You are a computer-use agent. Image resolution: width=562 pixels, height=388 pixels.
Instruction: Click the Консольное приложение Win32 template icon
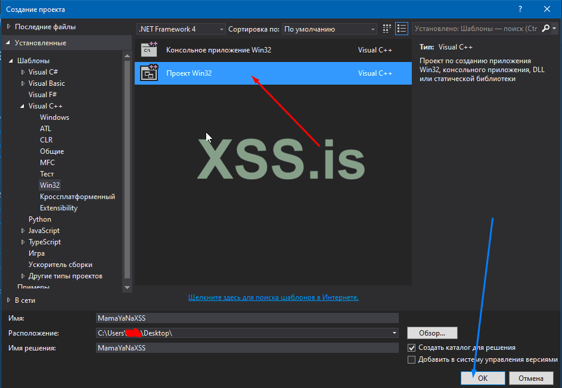148,50
